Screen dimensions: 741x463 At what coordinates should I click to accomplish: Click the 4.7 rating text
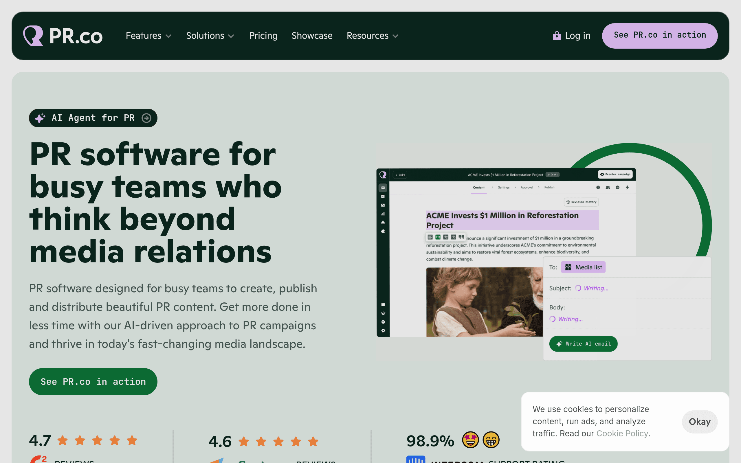(x=40, y=441)
